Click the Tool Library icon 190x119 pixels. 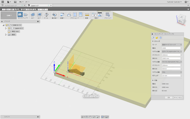tap(94, 15)
